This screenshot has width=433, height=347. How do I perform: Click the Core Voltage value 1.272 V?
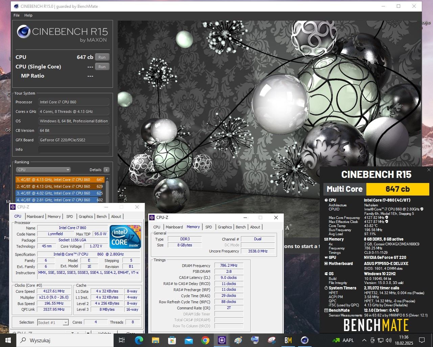pyautogui.click(x=96, y=246)
